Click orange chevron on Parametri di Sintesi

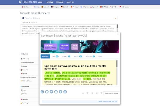[115, 18]
